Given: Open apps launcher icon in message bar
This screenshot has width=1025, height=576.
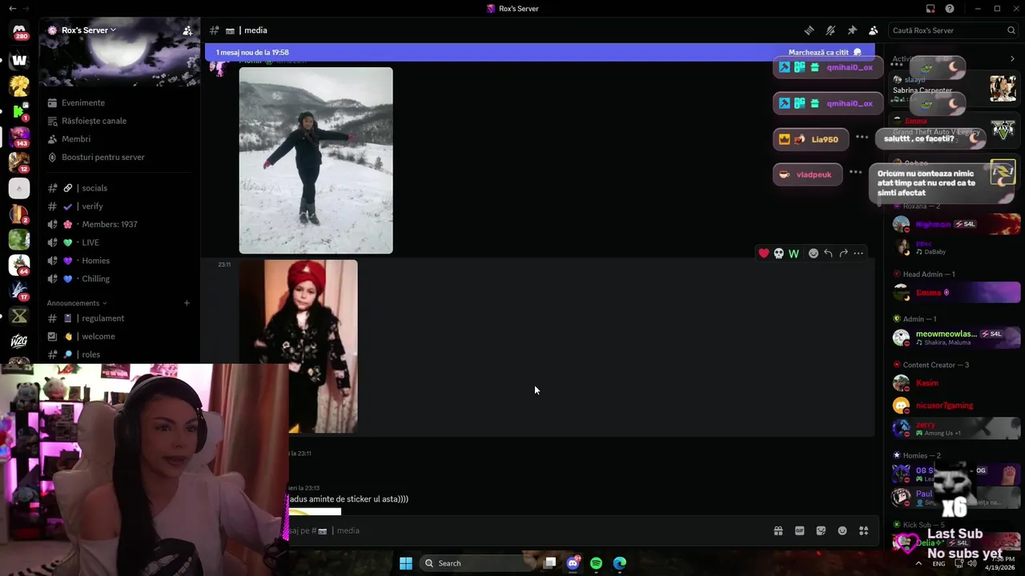Looking at the screenshot, I should click(x=863, y=530).
